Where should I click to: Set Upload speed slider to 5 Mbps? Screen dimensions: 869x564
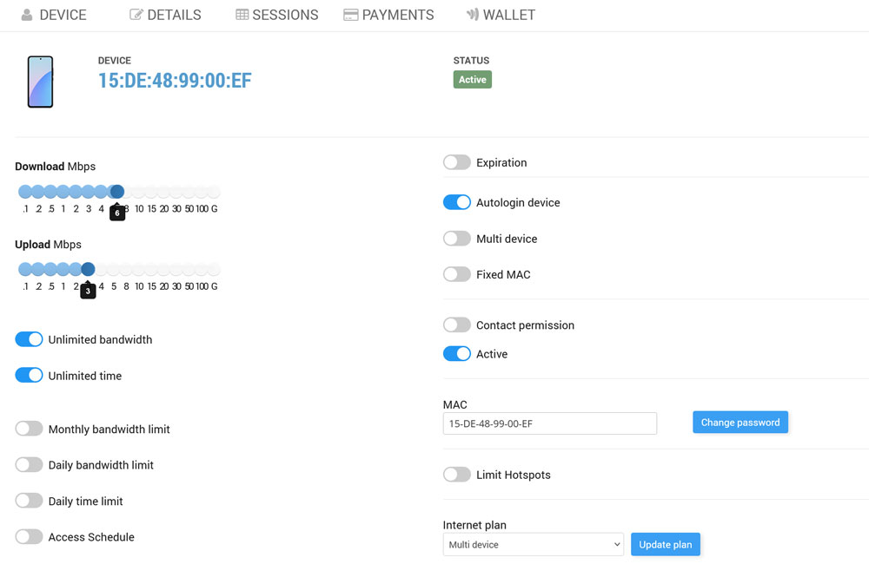114,269
